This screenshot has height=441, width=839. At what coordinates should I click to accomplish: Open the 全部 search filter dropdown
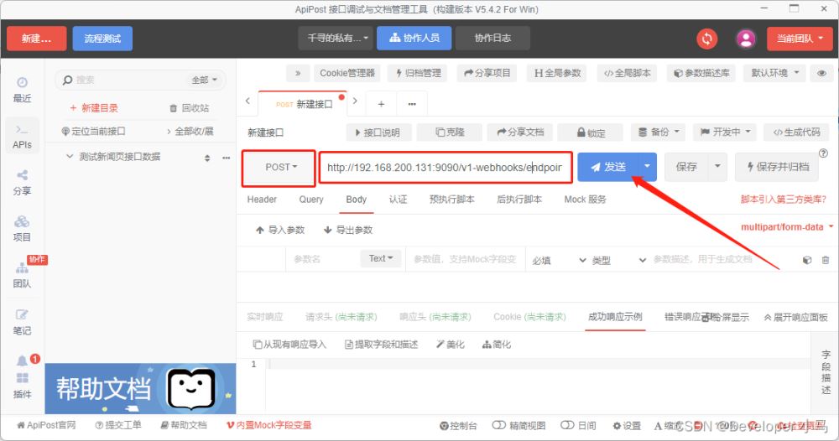pos(205,80)
